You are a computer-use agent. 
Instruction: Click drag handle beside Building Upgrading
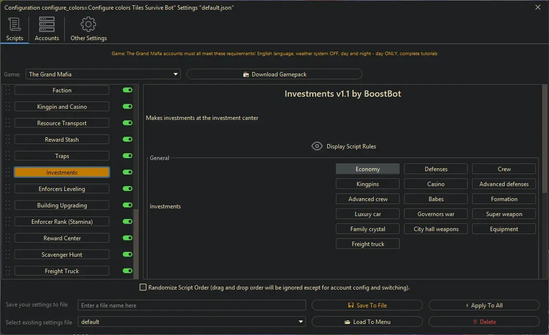click(8, 205)
